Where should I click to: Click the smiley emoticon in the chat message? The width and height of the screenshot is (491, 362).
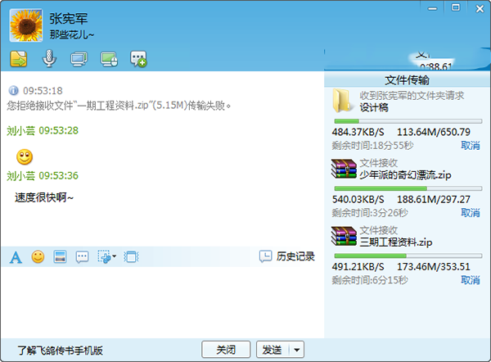point(25,156)
